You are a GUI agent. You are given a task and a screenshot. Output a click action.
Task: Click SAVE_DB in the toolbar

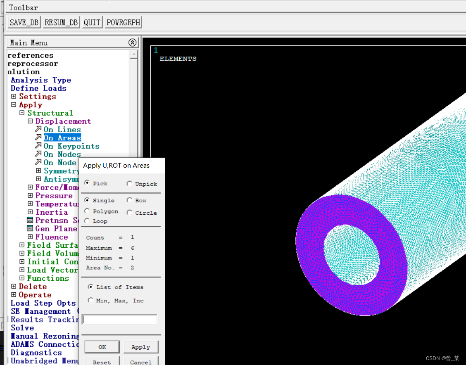(x=24, y=22)
